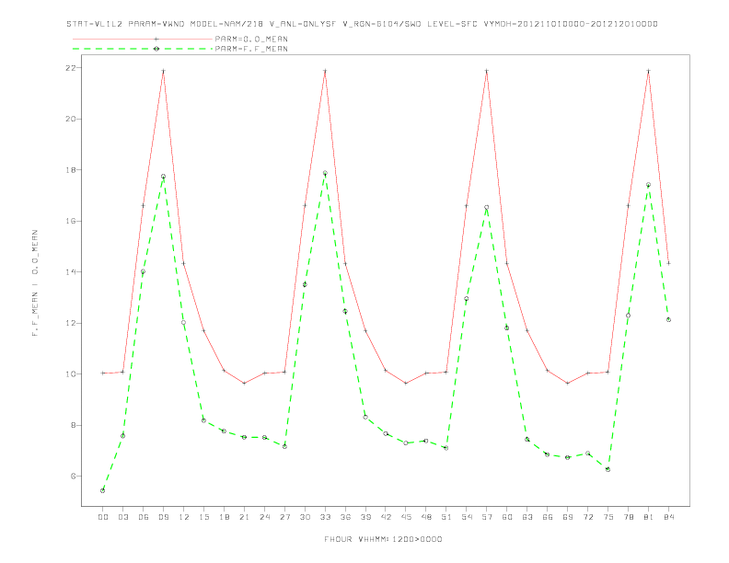
Task: Click x-axis tick label 24
Action: point(264,517)
